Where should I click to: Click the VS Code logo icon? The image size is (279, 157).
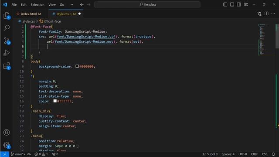(5, 4)
